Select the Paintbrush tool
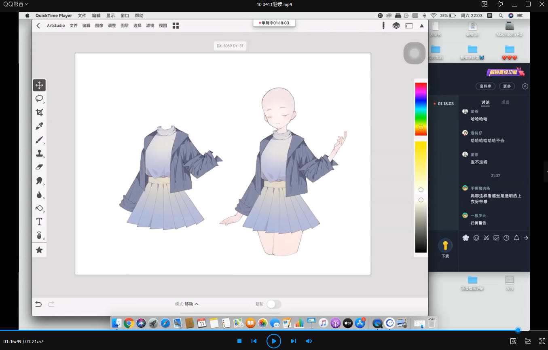The height and width of the screenshot is (350, 548). pyautogui.click(x=39, y=140)
